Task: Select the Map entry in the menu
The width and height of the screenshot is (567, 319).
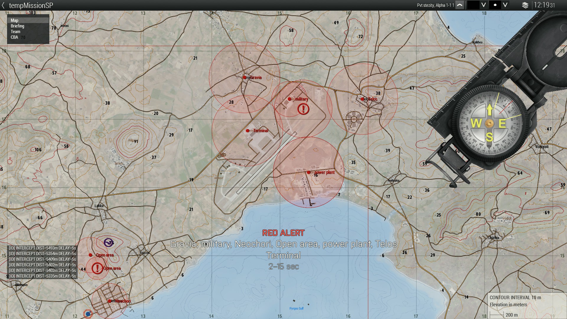Action: [x=14, y=20]
